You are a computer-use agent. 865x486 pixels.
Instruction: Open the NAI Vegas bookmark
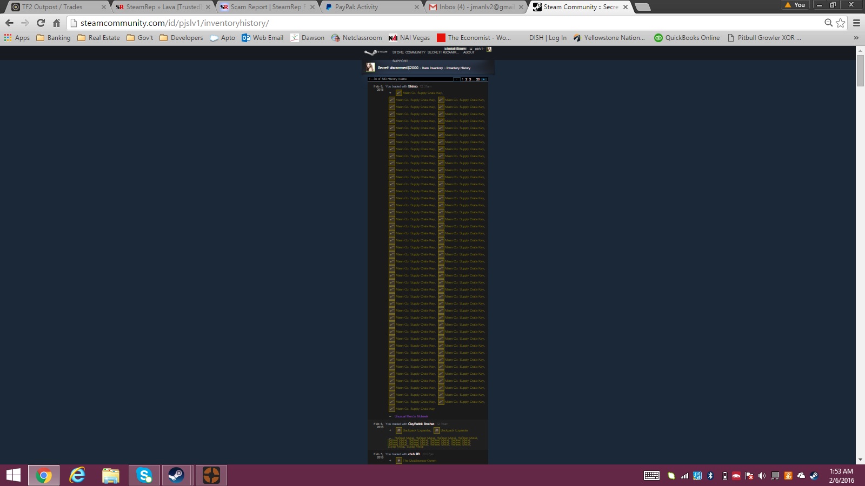point(409,38)
